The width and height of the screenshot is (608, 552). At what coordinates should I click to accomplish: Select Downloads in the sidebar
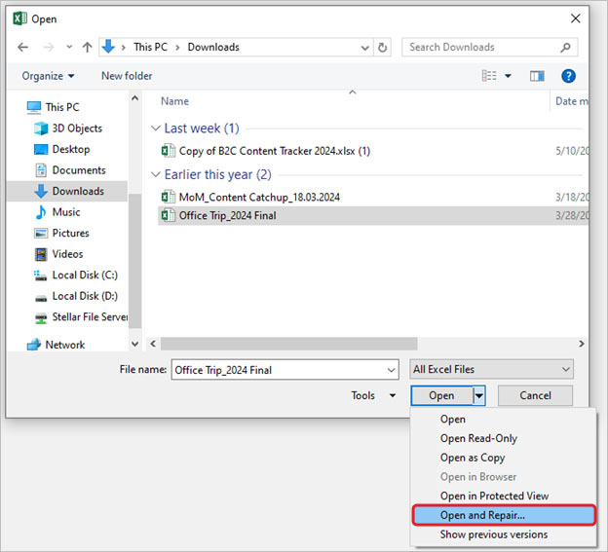(x=67, y=191)
